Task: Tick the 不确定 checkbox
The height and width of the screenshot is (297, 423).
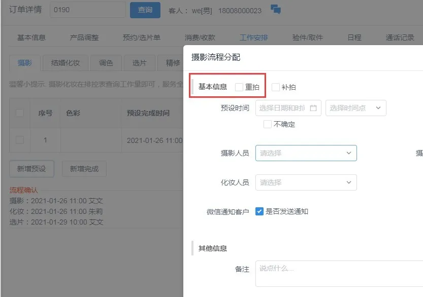Action: [268, 124]
